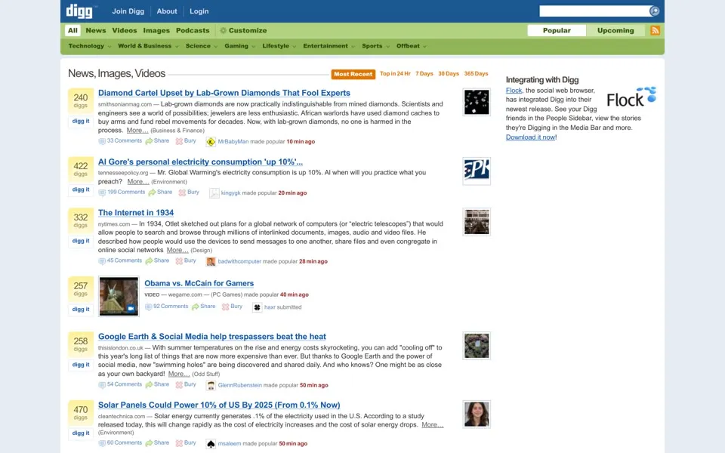This screenshot has width=725, height=453.
Task: Open 'The Internet in 1934' headline
Action: (x=136, y=213)
